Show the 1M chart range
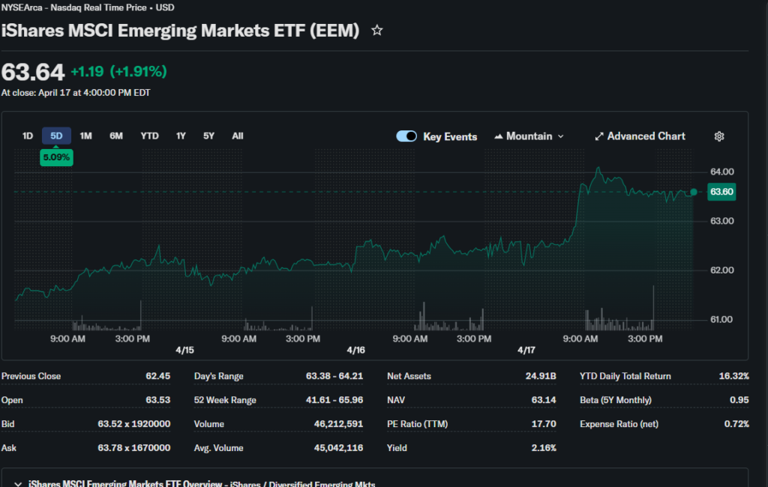 [85, 136]
